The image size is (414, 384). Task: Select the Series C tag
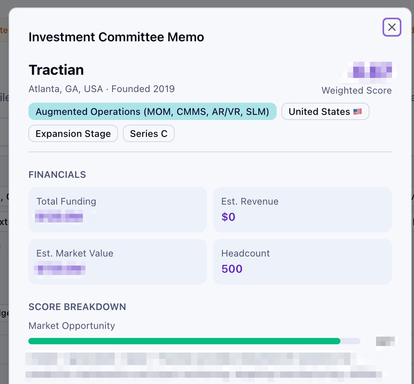(149, 134)
